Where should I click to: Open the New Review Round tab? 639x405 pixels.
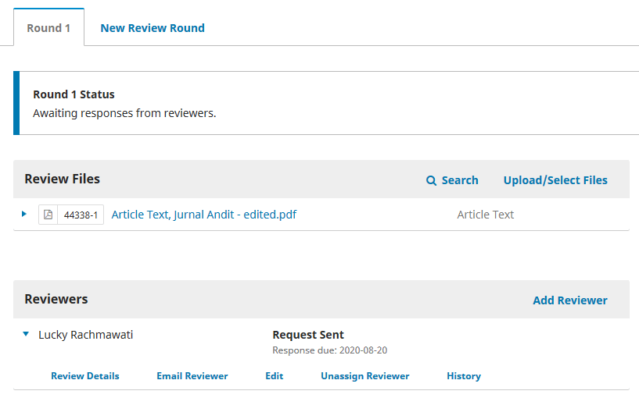[153, 28]
